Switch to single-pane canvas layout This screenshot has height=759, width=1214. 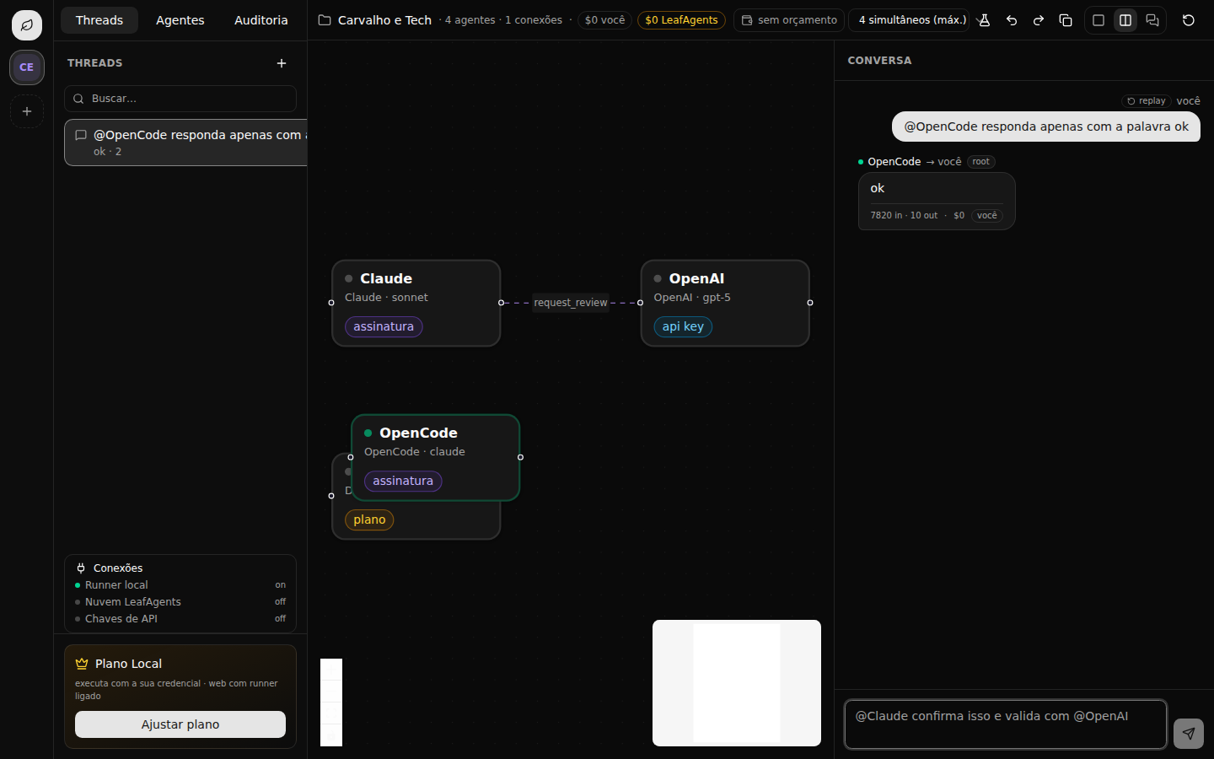[1099, 20]
